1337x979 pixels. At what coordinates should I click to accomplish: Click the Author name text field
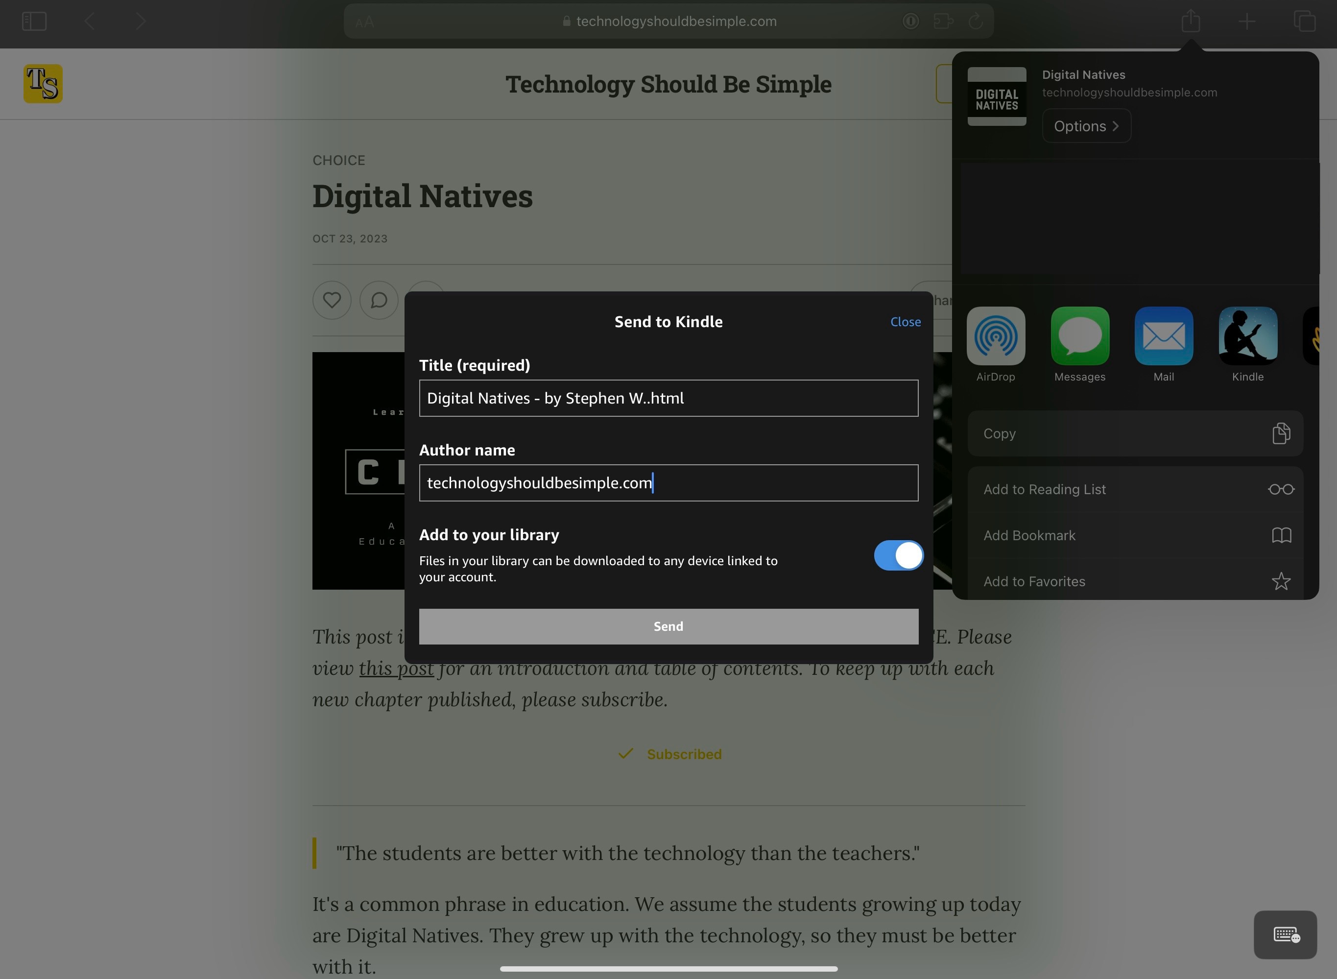(x=668, y=483)
